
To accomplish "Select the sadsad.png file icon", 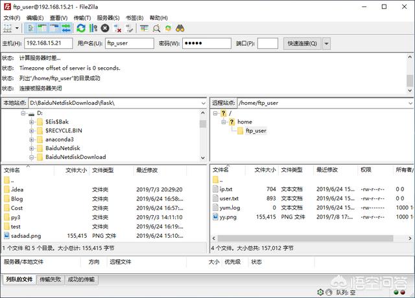I will 6,236.
